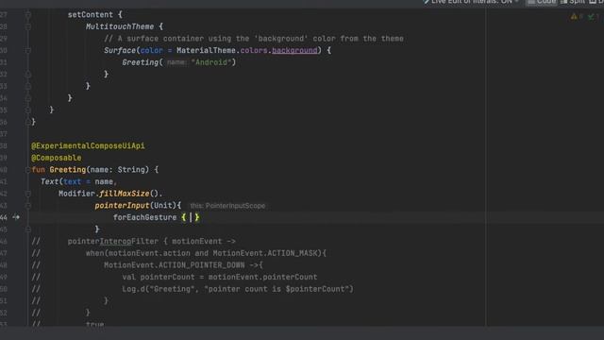Collapse the Modifier.fillMaxSize line fold marker
604x340 pixels.
click(28, 194)
